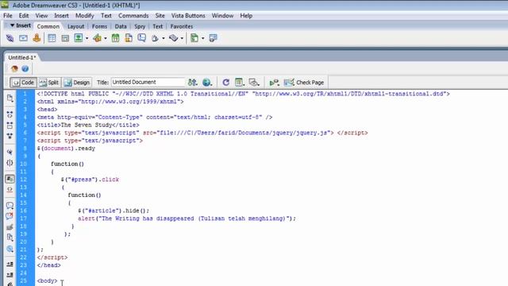
Task: Click the orange standard toolbar icon
Action: pos(14,69)
